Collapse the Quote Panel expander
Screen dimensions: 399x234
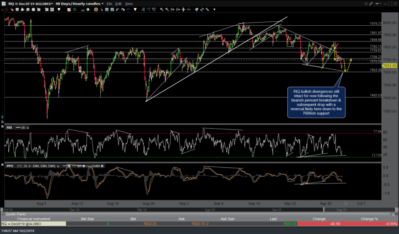3,214
